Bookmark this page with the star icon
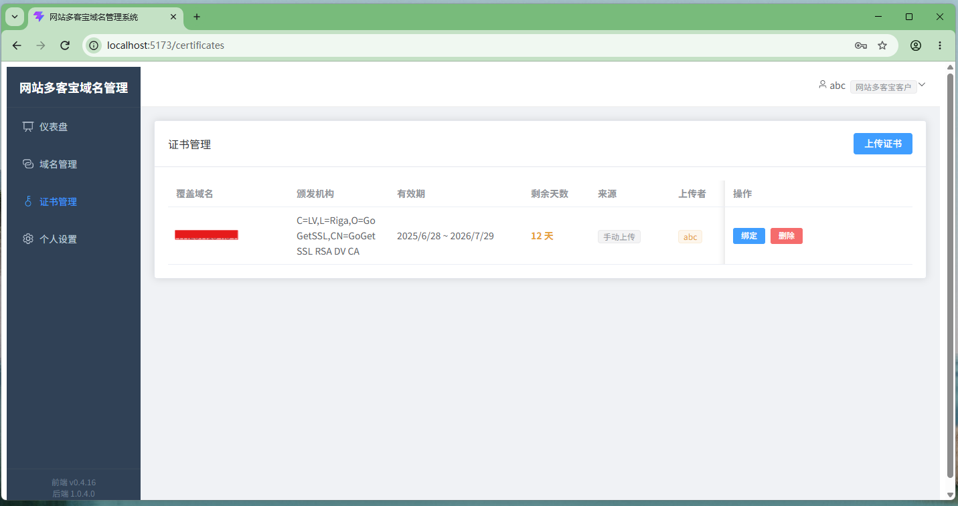Screen dimensions: 958x506 pos(882,45)
